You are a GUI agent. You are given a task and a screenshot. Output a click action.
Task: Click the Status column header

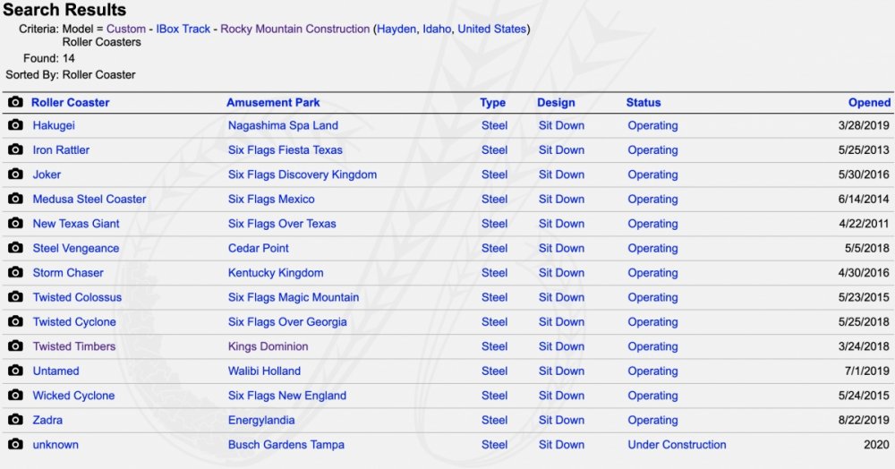coord(643,102)
